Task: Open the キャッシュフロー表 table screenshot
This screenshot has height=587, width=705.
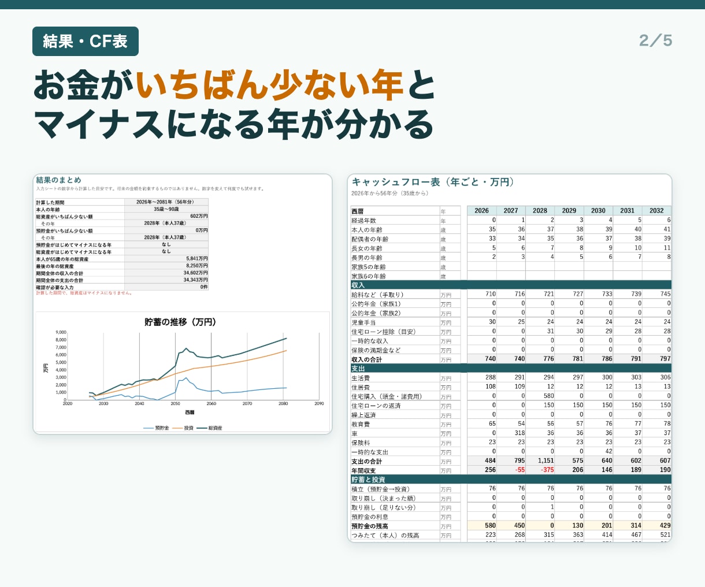Action: click(510, 358)
